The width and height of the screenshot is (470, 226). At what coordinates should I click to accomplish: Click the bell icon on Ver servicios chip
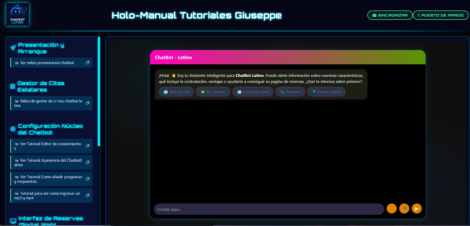pos(202,92)
